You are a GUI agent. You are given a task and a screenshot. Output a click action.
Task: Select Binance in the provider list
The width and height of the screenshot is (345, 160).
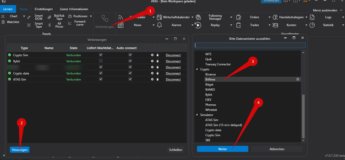click(211, 74)
